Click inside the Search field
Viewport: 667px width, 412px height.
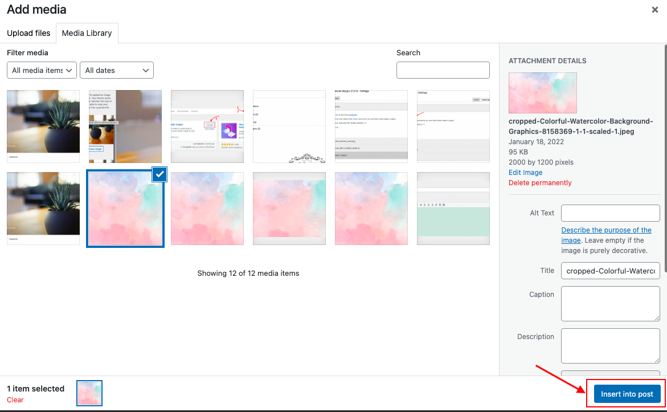pyautogui.click(x=443, y=70)
